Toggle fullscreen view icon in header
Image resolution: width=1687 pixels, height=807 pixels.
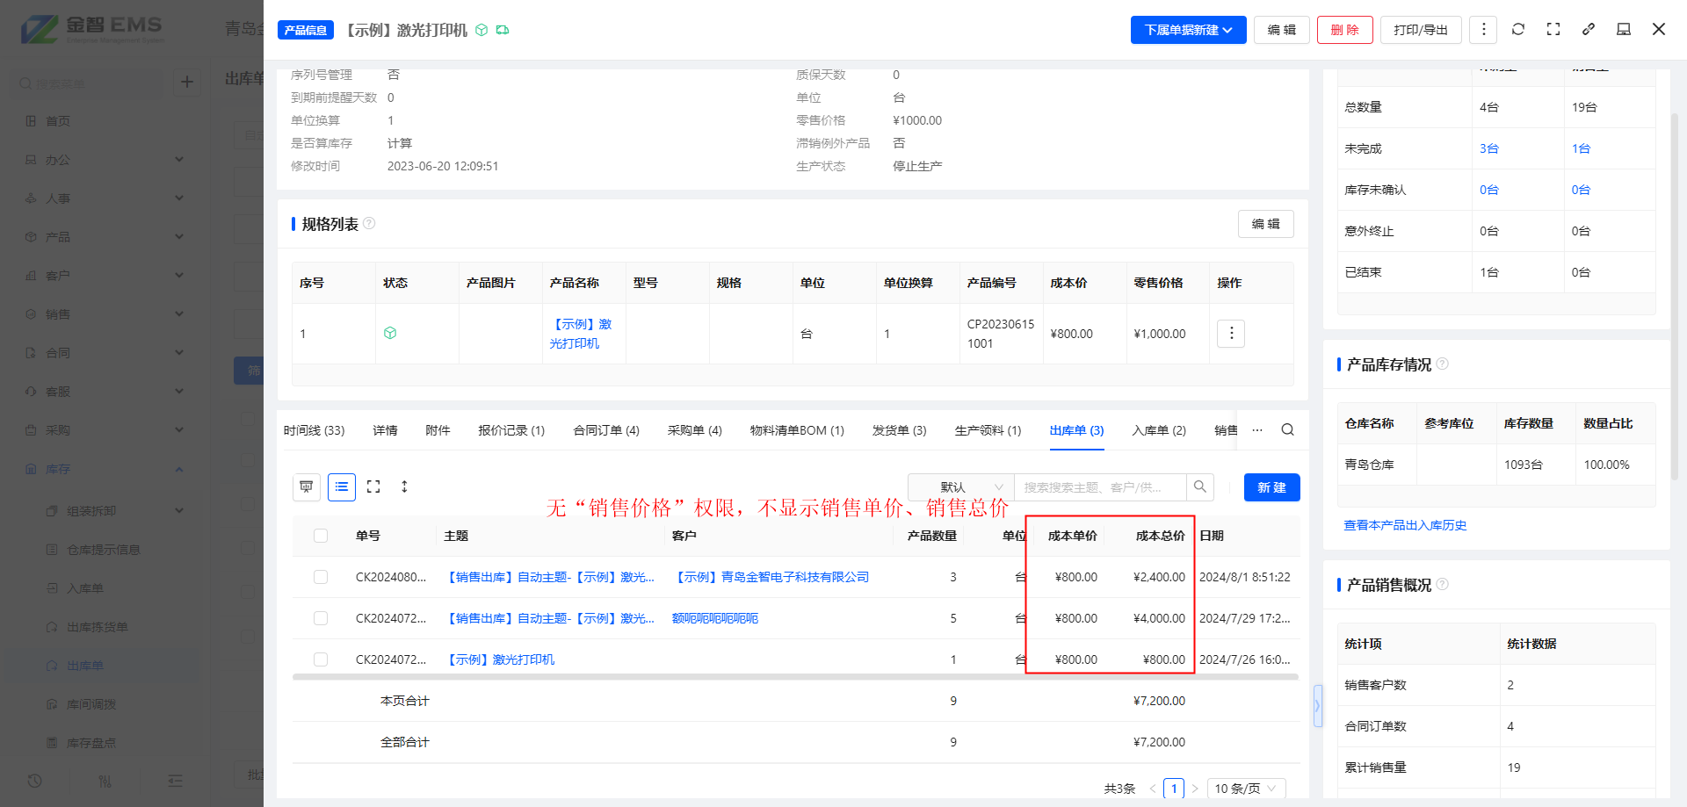click(1553, 29)
